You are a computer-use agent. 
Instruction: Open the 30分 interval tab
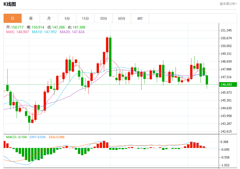tap(103, 18)
